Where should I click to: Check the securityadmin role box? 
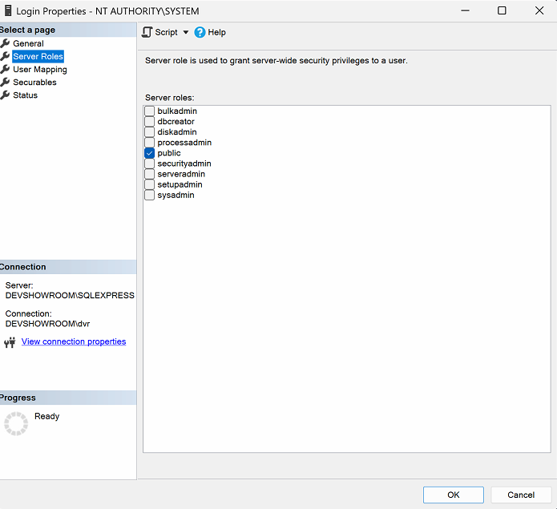click(150, 164)
